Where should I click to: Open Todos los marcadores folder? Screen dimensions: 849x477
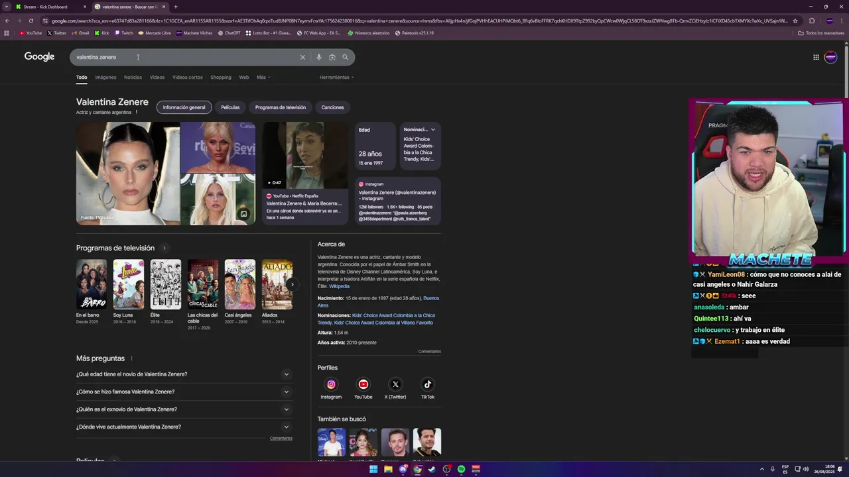point(821,32)
